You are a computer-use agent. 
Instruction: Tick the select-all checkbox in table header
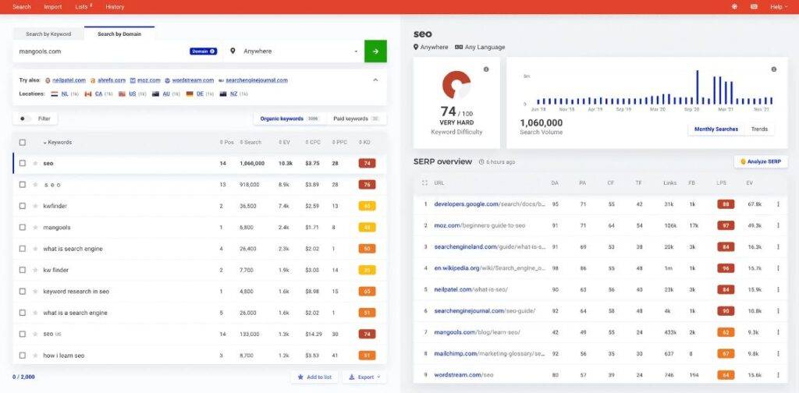click(23, 143)
